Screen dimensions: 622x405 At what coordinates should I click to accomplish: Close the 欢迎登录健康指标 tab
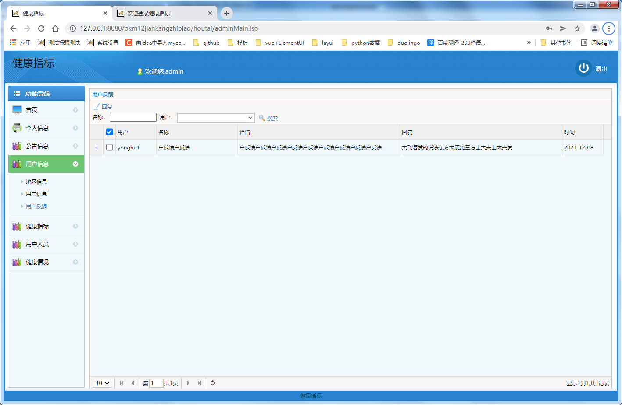coord(210,13)
